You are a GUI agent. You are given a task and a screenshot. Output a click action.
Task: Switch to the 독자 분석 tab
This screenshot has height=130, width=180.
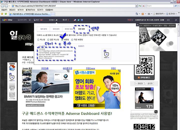tap(43, 29)
